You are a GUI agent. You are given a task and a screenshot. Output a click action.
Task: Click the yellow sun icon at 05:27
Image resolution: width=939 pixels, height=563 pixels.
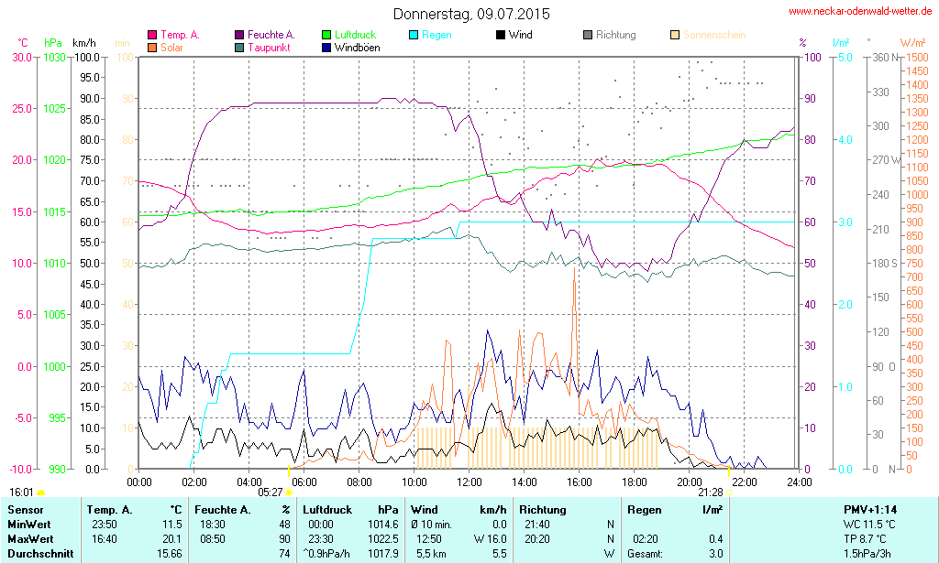(288, 493)
